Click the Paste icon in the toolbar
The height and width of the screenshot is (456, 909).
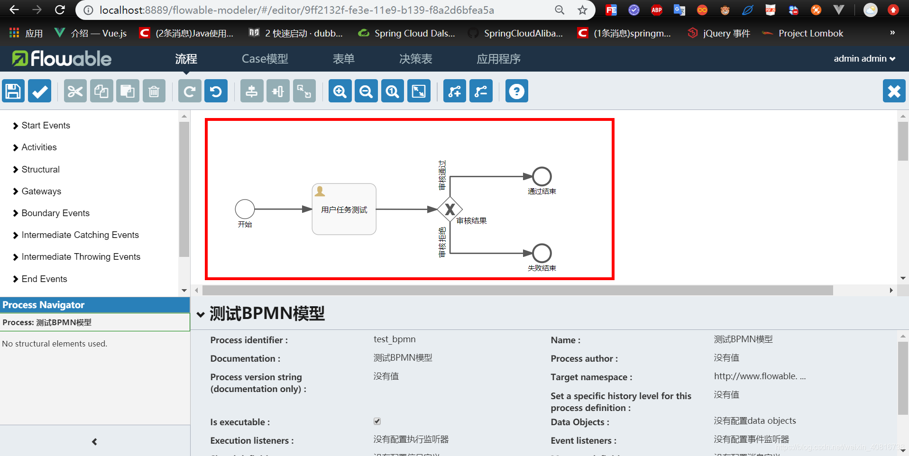(128, 91)
